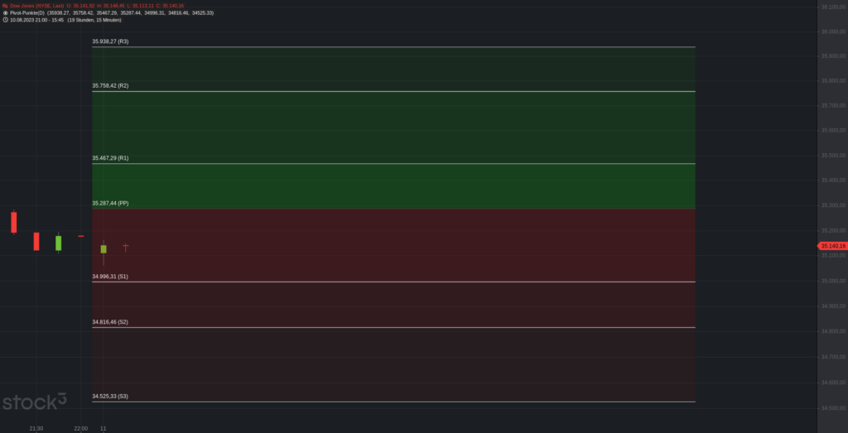Click the stock3 logo watermark
Image resolution: width=848 pixels, height=433 pixels.
coord(35,402)
